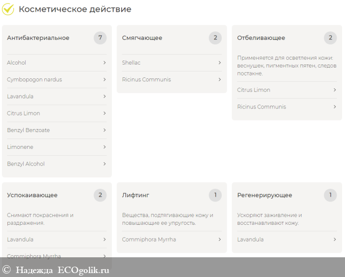Click Ricinus Communis in the Смягчающее card
This screenshot has height=277, width=345.
click(146, 79)
